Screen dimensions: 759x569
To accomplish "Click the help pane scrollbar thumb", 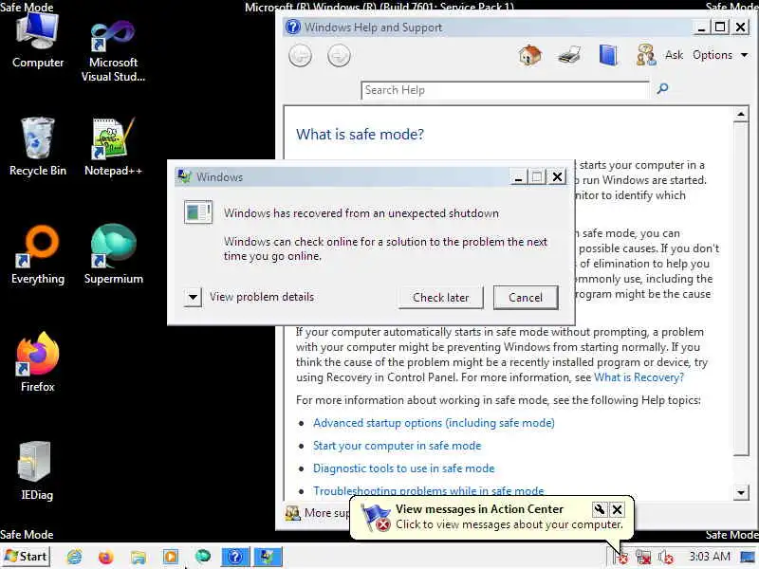I will (x=741, y=289).
